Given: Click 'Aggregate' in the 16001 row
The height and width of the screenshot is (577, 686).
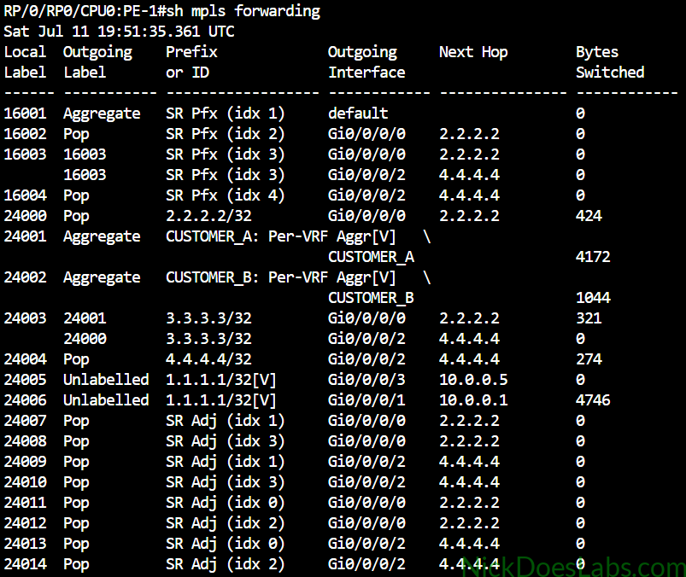Looking at the screenshot, I should (102, 114).
